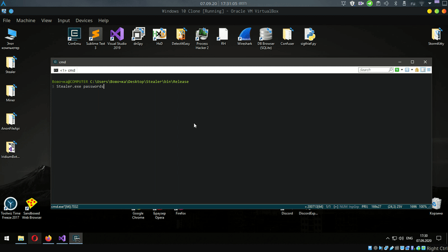Switch host ru keyboard layout
The width and height of the screenshot is (448, 252).
(413, 3)
